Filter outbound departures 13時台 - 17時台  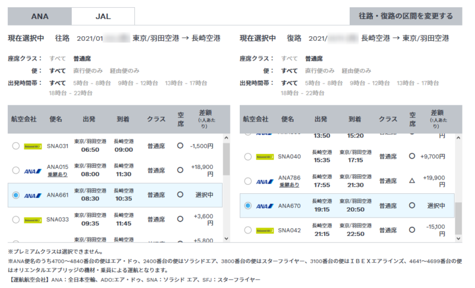point(186,83)
